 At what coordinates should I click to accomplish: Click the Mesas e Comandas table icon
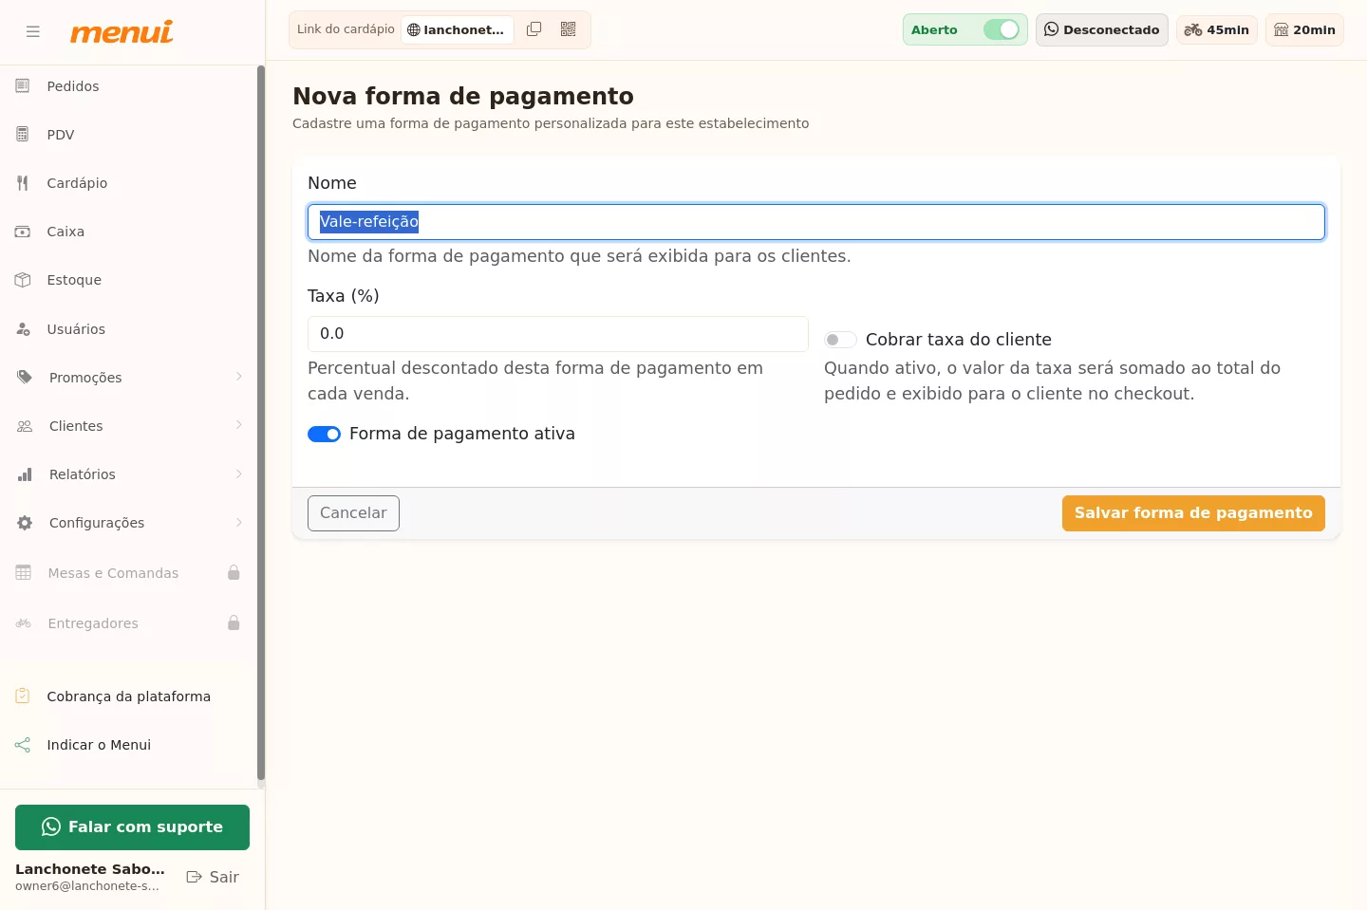(x=24, y=573)
